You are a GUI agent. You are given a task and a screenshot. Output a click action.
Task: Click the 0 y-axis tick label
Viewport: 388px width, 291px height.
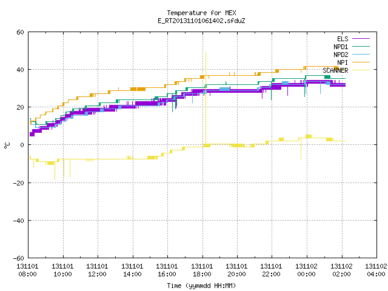[x=22, y=145]
